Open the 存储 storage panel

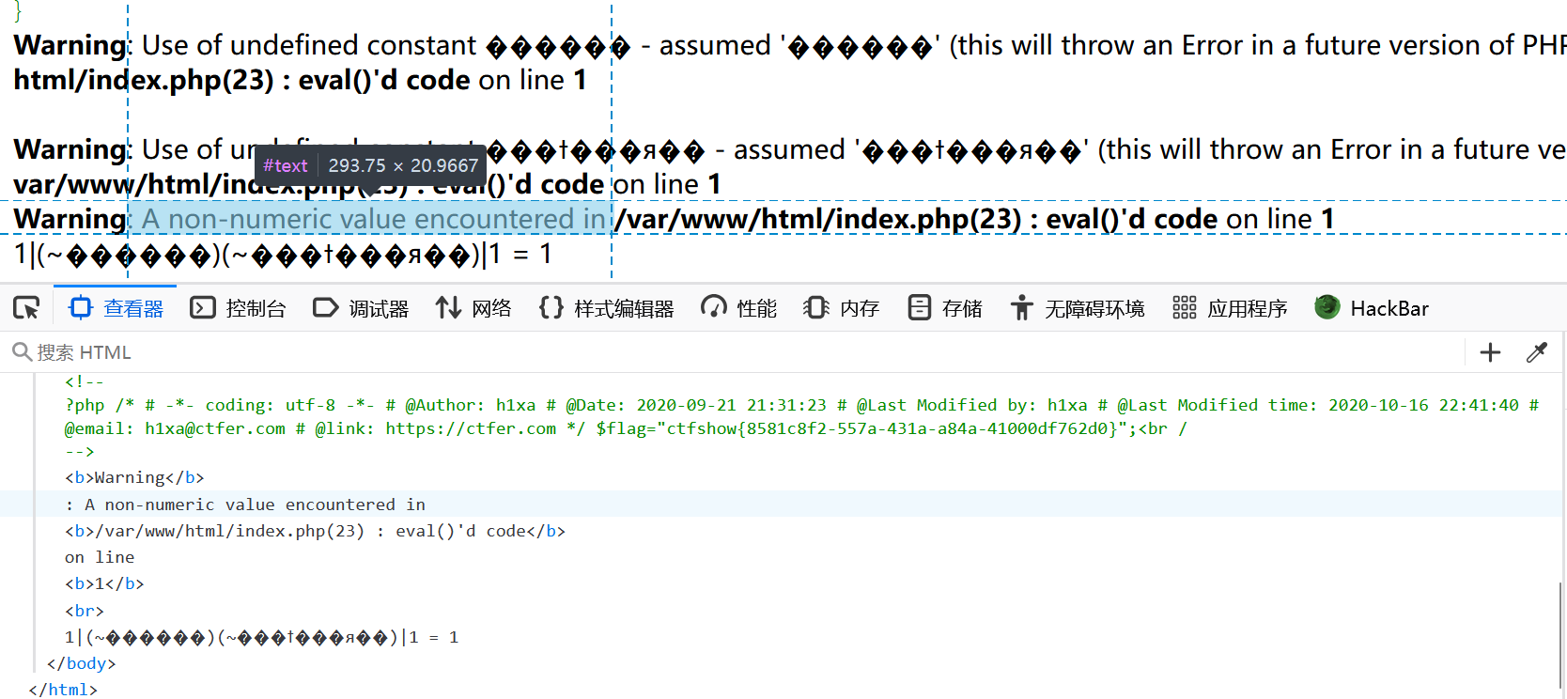coord(945,308)
